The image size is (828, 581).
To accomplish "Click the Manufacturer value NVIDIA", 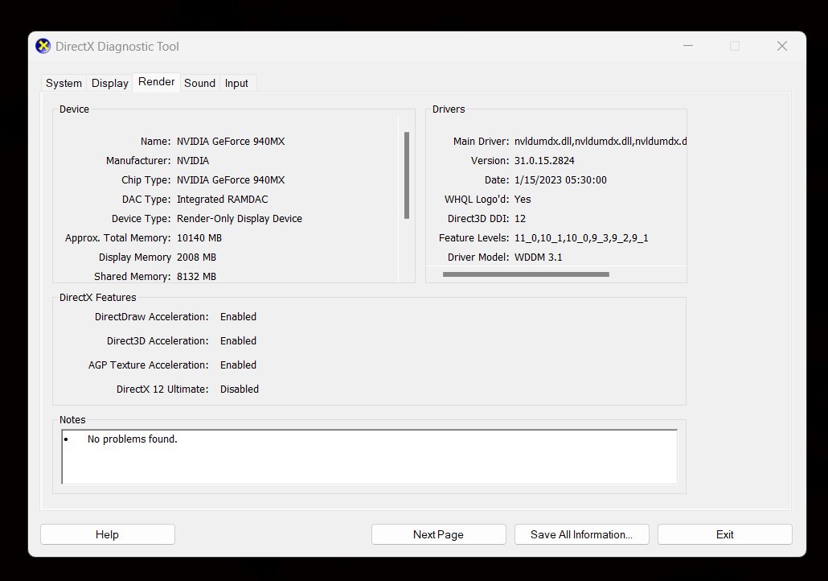I will tap(193, 161).
